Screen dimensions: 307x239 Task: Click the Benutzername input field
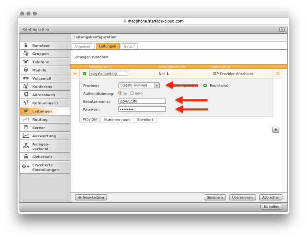[142, 101]
